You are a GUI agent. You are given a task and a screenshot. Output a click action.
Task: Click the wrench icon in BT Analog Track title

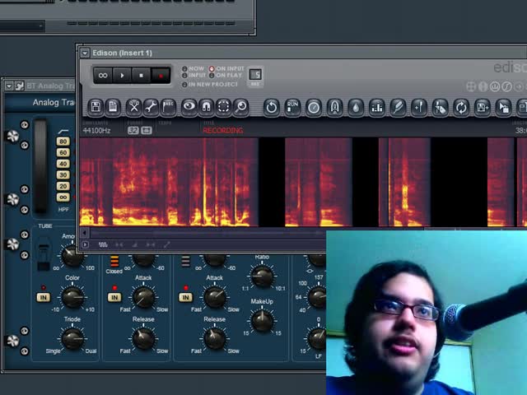tap(20, 86)
